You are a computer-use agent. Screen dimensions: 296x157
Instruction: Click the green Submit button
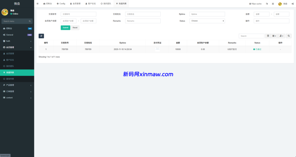[x=65, y=28]
